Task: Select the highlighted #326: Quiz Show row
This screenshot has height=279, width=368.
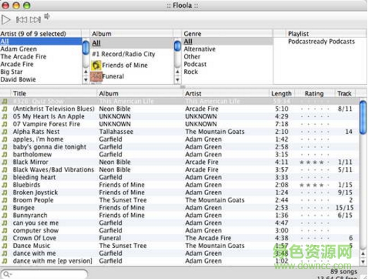Action: 180,101
